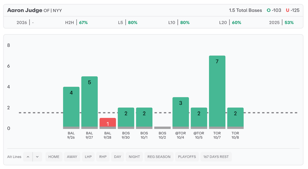Apply the 167 DAYS REST filter

tap(216, 157)
